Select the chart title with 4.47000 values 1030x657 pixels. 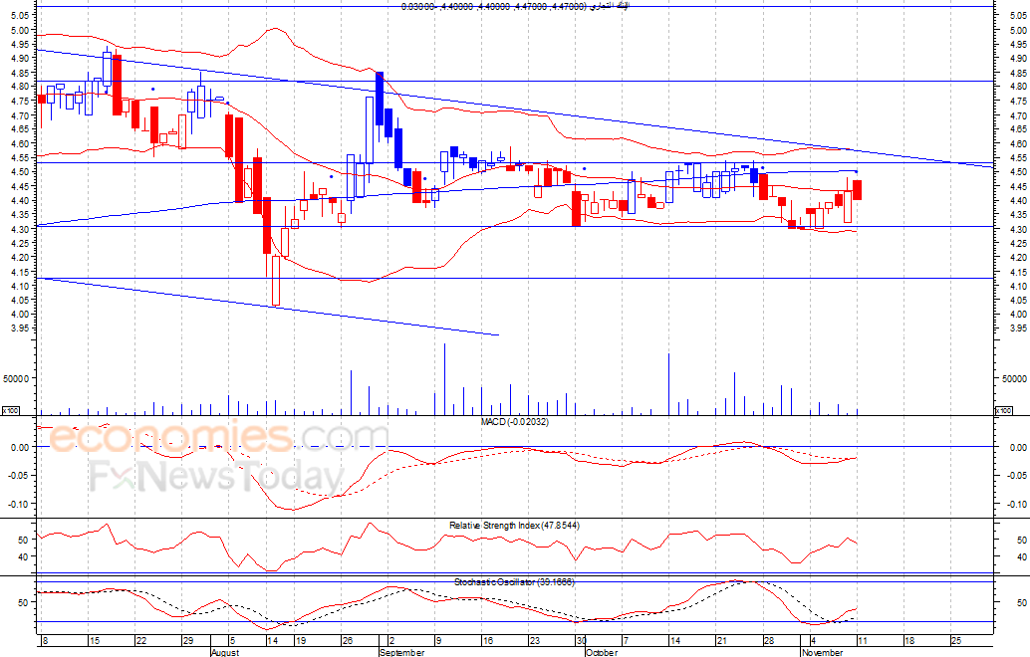(x=514, y=6)
